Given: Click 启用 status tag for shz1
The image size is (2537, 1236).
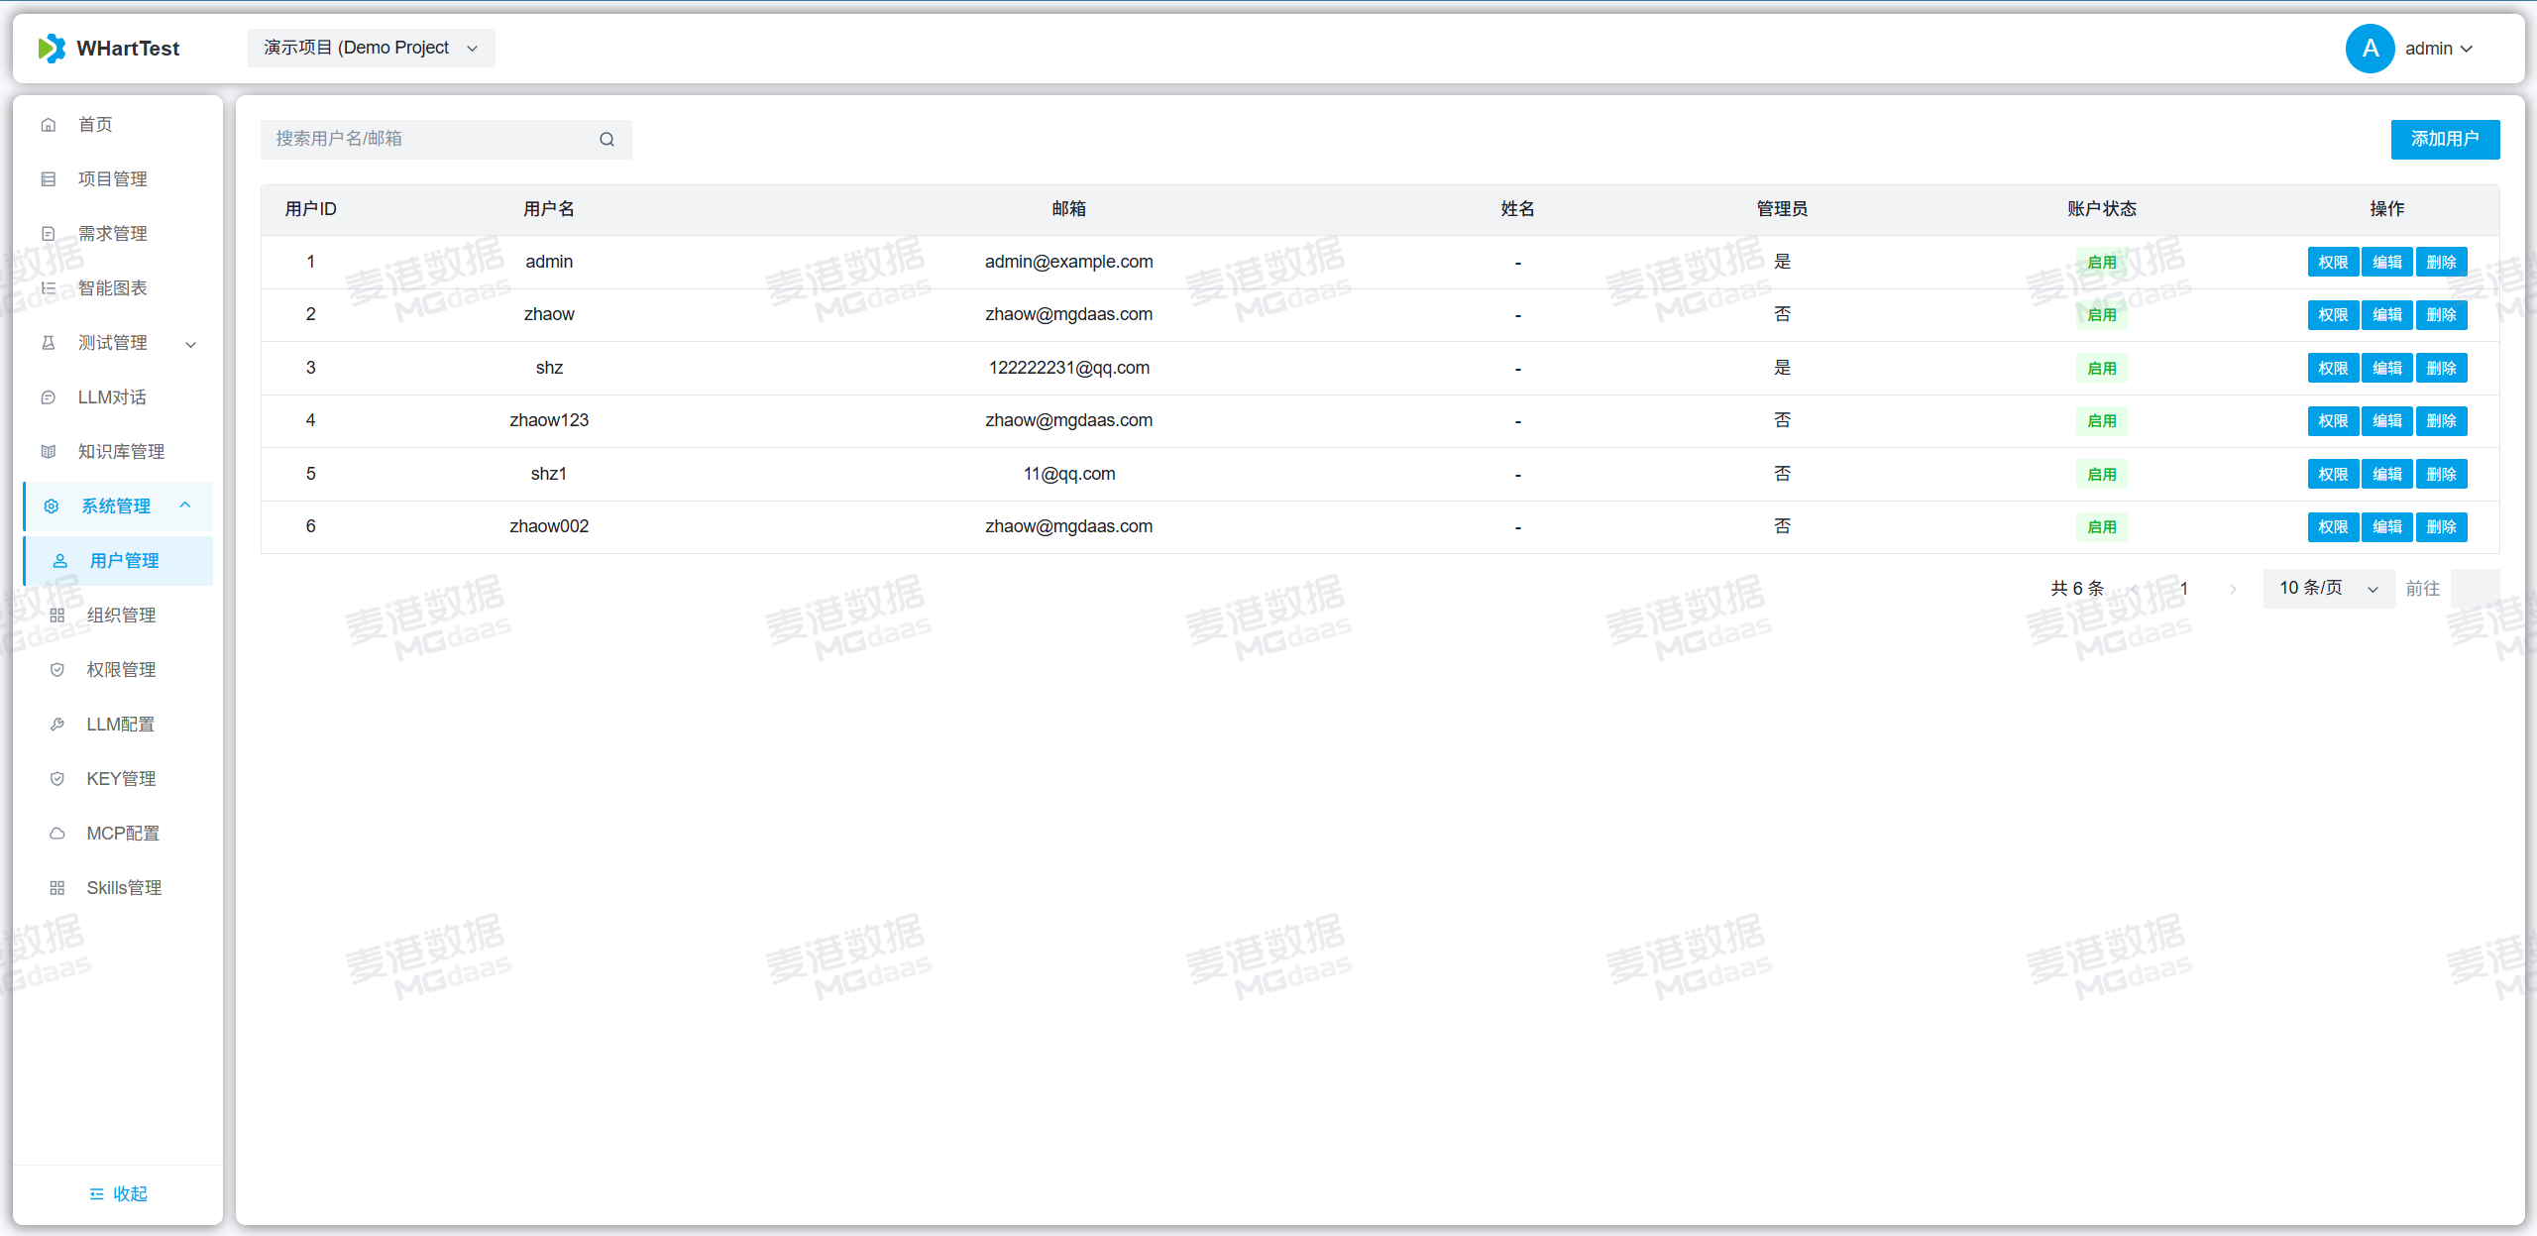Looking at the screenshot, I should (x=2101, y=475).
